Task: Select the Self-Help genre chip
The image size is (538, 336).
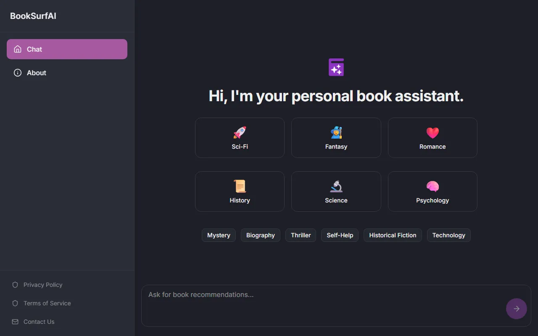Action: click(340, 235)
